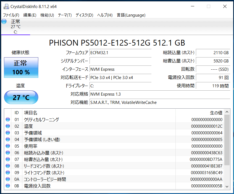The image size is (234, 194).
Task: Click the 正常 100 % health status button
Action: click(x=21, y=68)
